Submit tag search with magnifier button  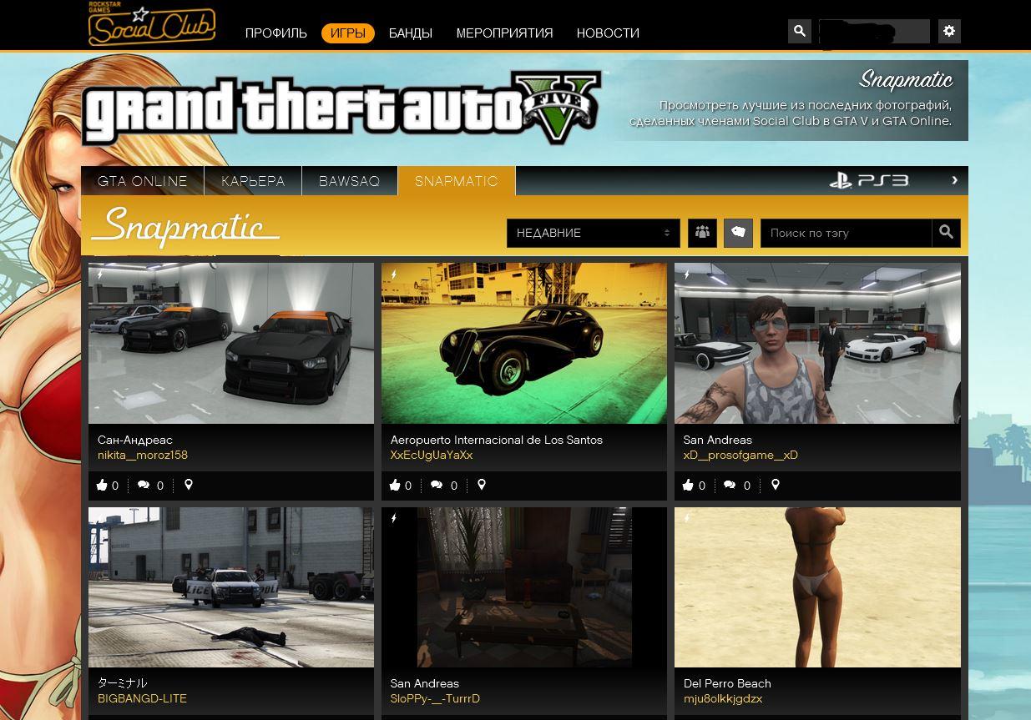tap(946, 233)
